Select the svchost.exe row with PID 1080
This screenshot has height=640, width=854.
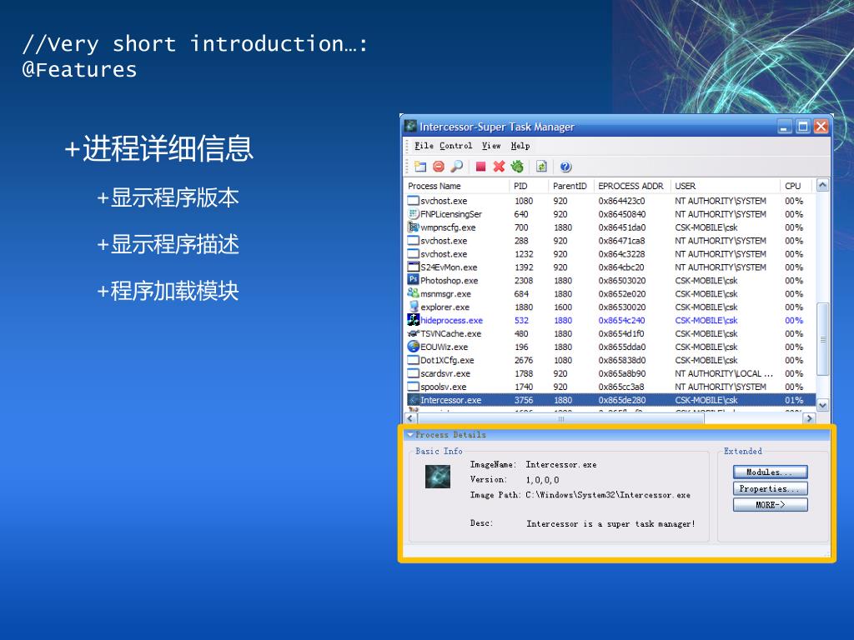pyautogui.click(x=610, y=201)
